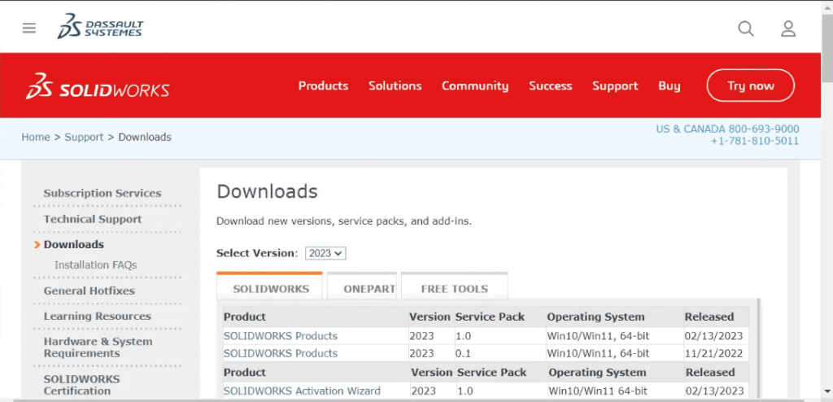Open SOLIDWORKS Certification sidebar link
The height and width of the screenshot is (402, 833).
[82, 385]
